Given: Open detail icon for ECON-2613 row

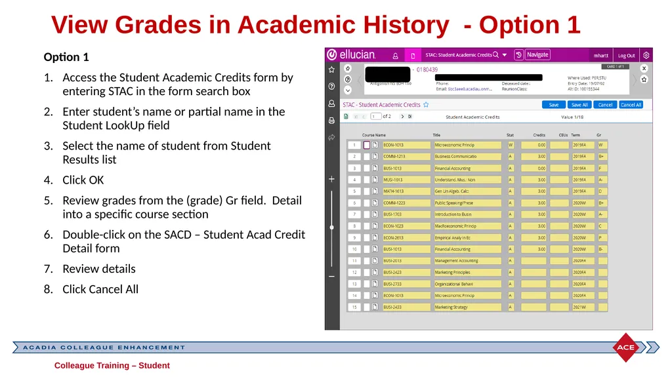Looking at the screenshot, I should 375,238.
